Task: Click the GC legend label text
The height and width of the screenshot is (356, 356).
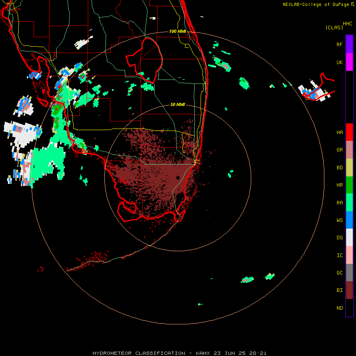Action: (339, 273)
